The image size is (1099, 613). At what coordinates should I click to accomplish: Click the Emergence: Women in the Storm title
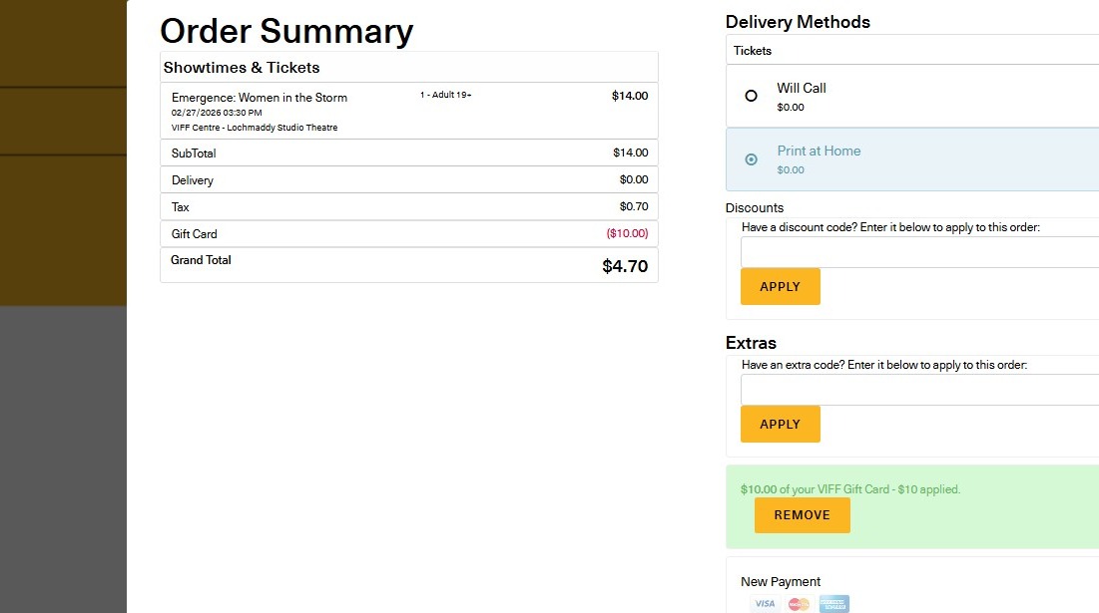(x=260, y=98)
